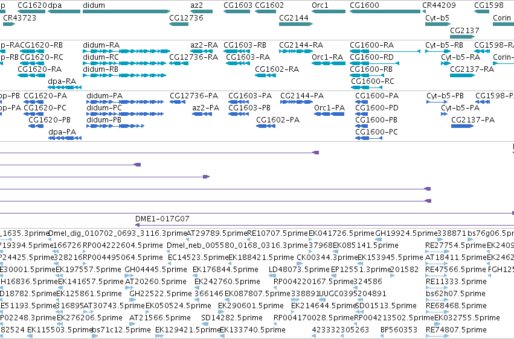This screenshot has height=339, width=514.
Task: Select transcript label CG2137-RA
Action: pos(472,69)
